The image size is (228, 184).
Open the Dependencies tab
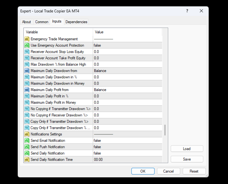[x=76, y=22]
